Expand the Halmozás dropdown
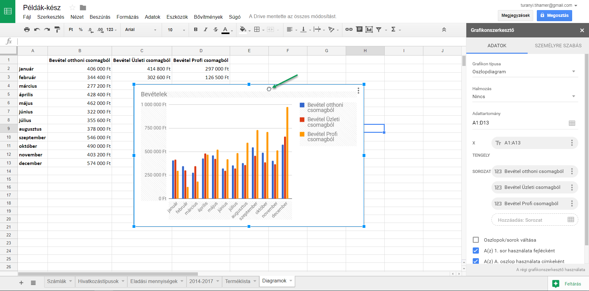 pos(523,97)
